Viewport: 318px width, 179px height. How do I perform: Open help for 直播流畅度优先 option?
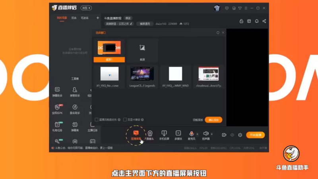(119, 120)
